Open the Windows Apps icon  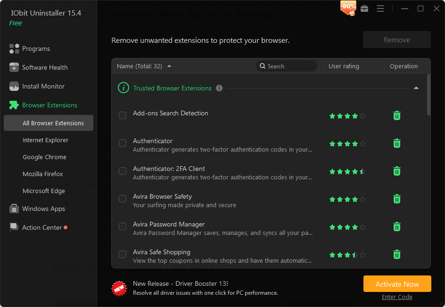[14, 209]
